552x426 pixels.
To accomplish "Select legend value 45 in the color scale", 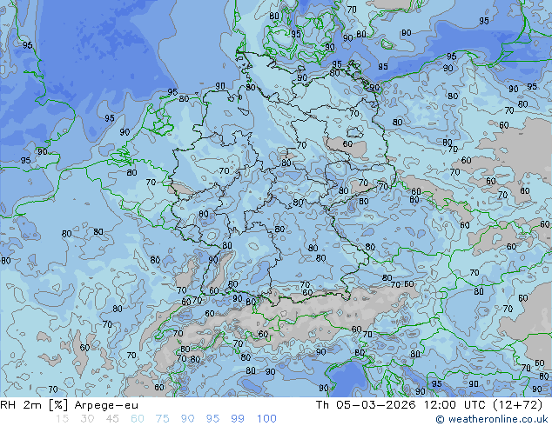I will pyautogui.click(x=112, y=419).
